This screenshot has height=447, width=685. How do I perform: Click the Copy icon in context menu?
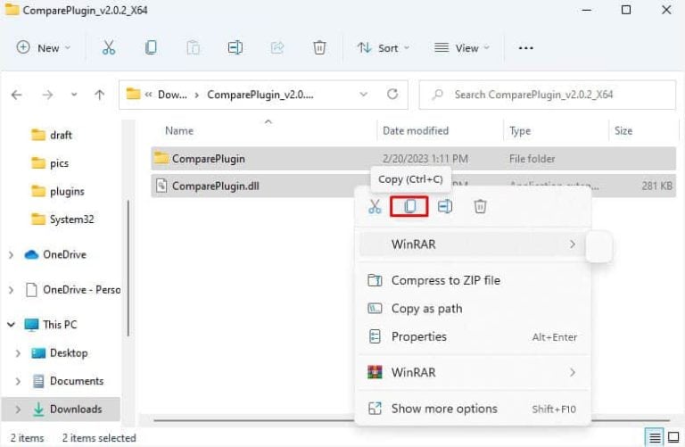click(x=410, y=206)
